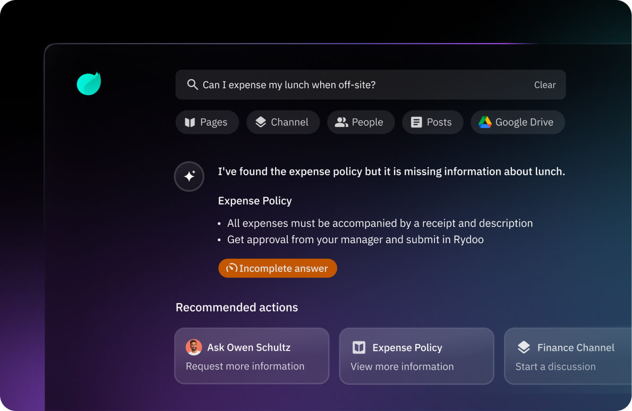Screen dimensions: 632x411
Task: Filter results by Pages
Action: click(x=213, y=122)
